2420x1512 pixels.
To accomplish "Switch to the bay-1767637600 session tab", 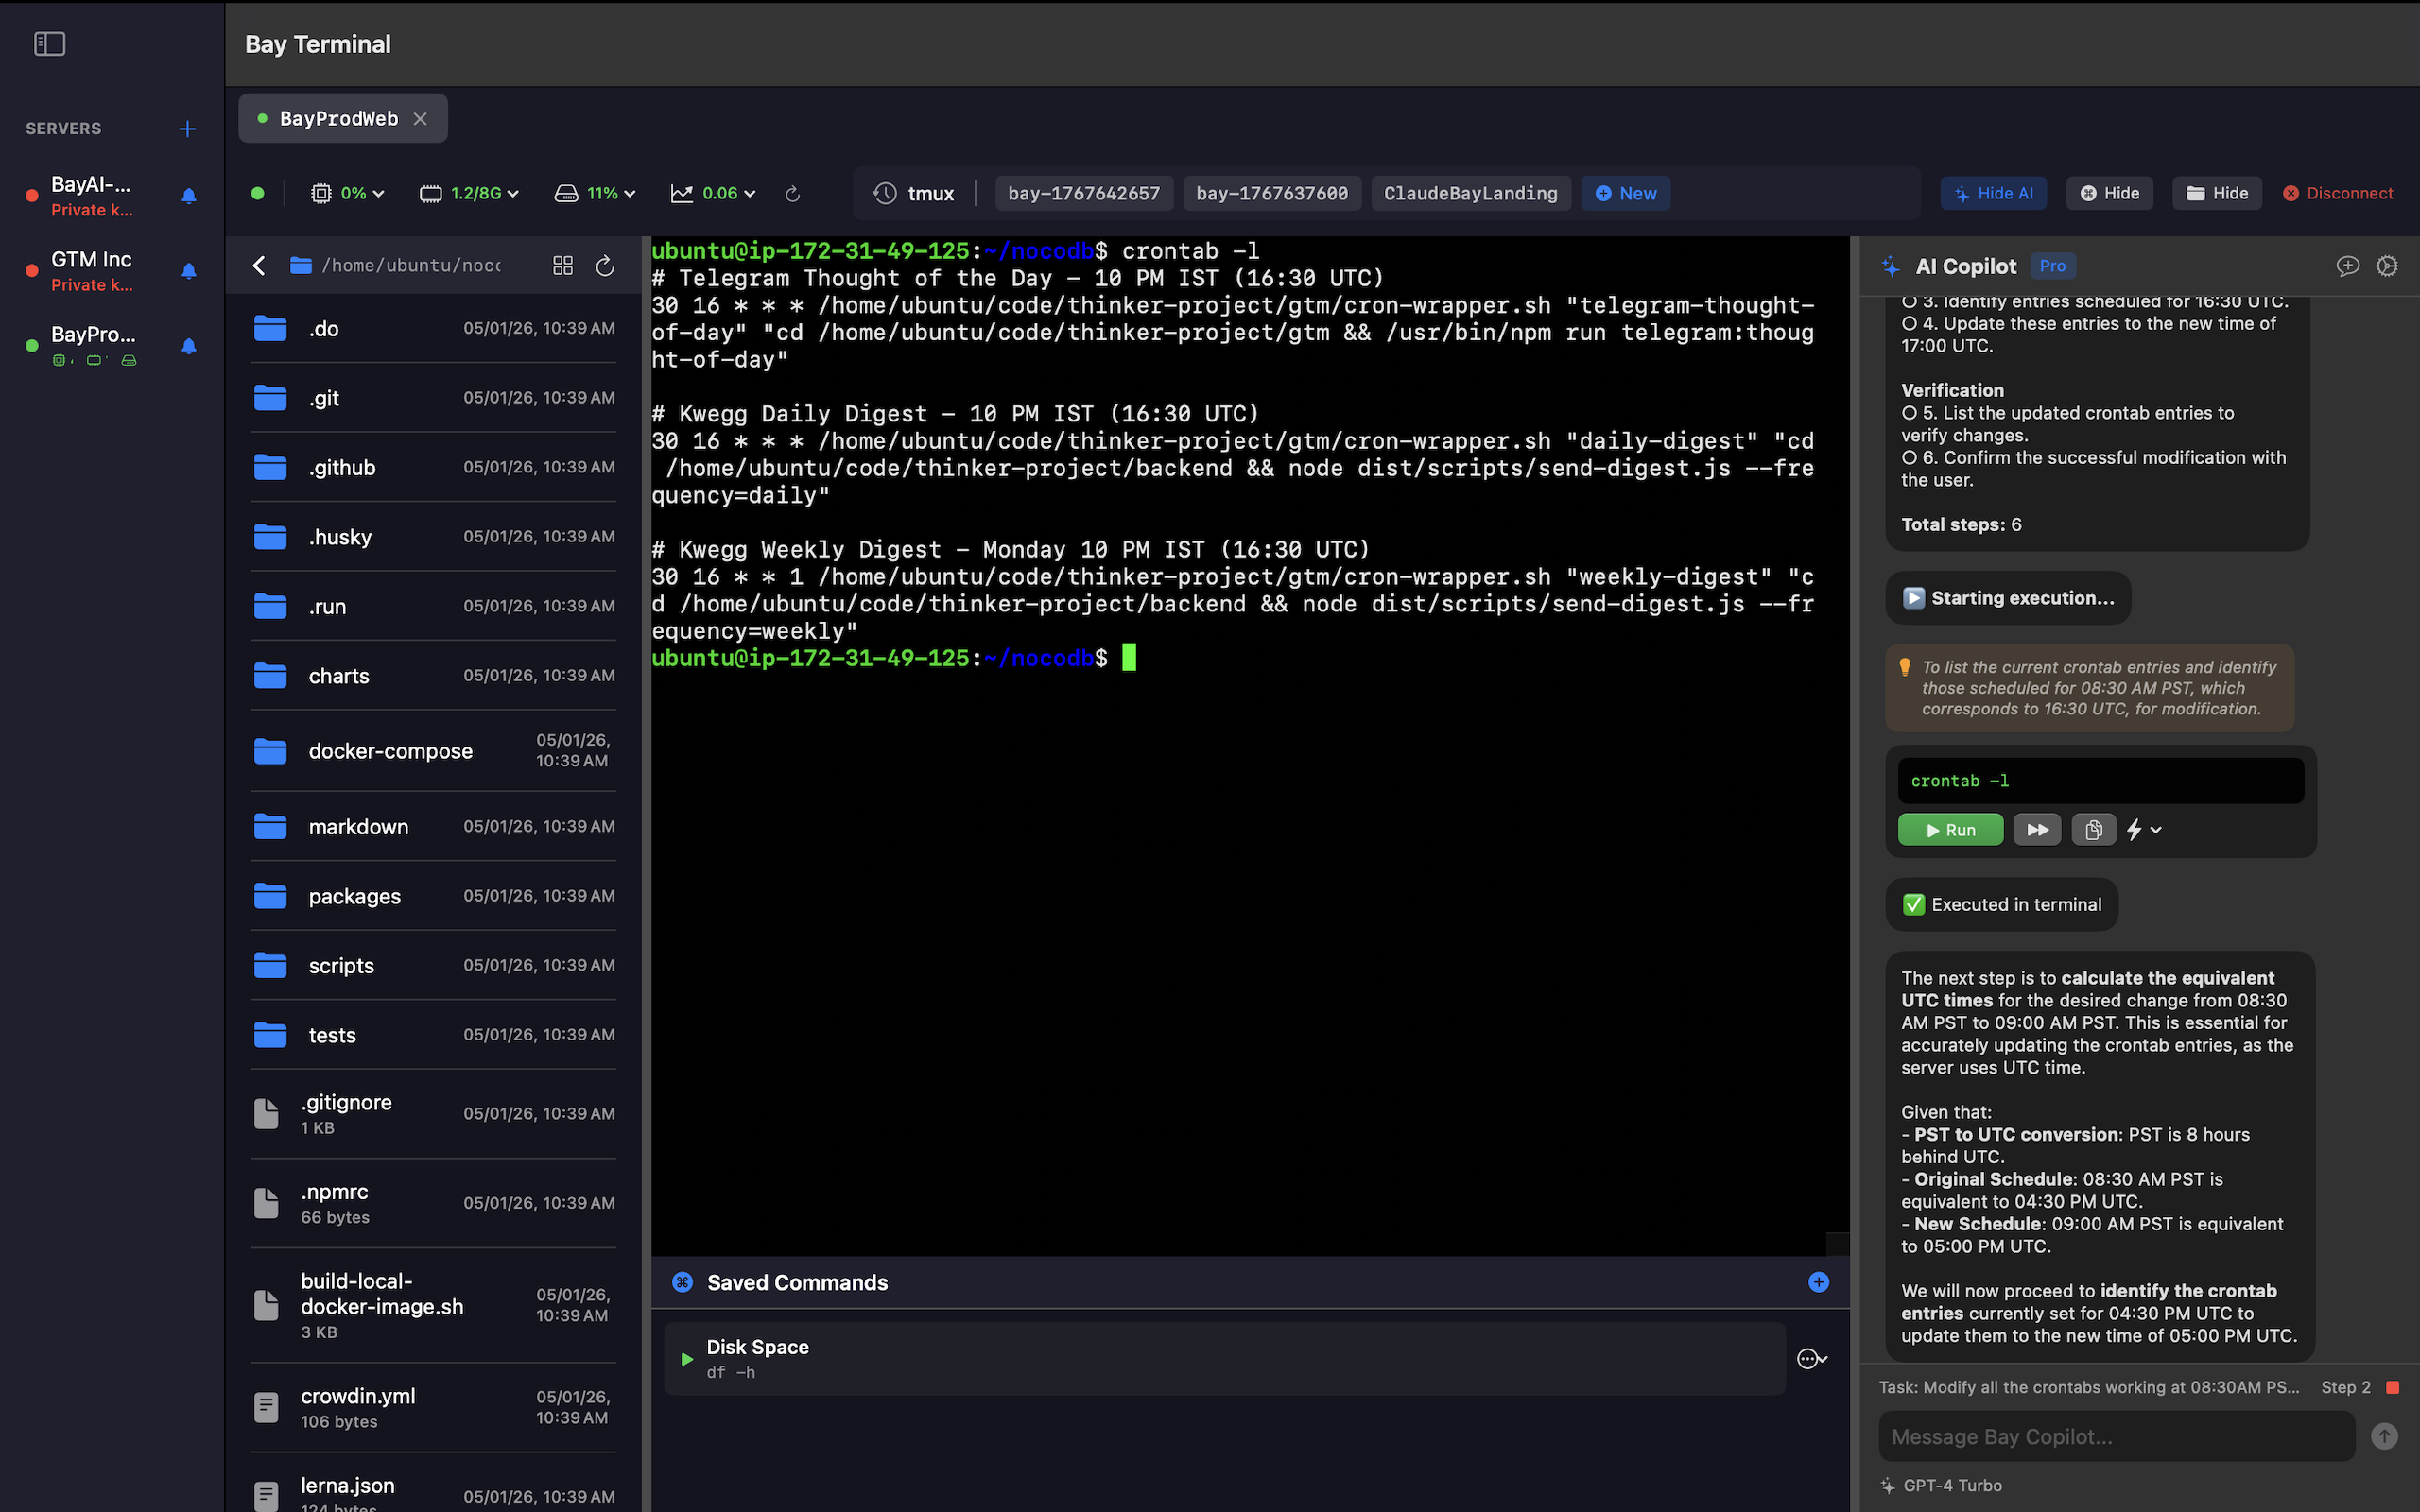I will [1271, 193].
